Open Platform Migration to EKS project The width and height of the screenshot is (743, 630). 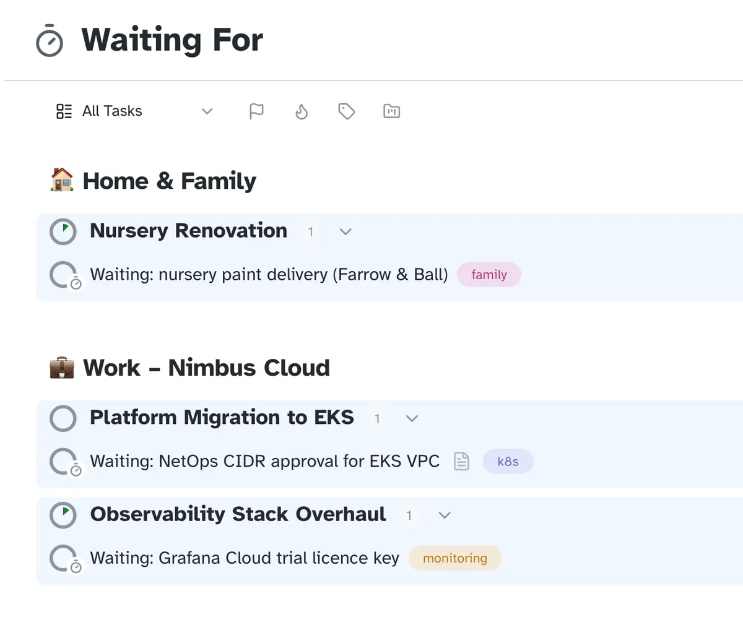(222, 418)
